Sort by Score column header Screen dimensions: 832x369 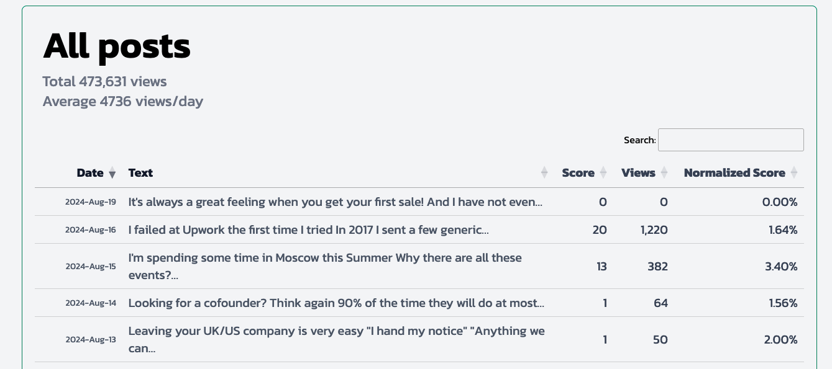578,173
